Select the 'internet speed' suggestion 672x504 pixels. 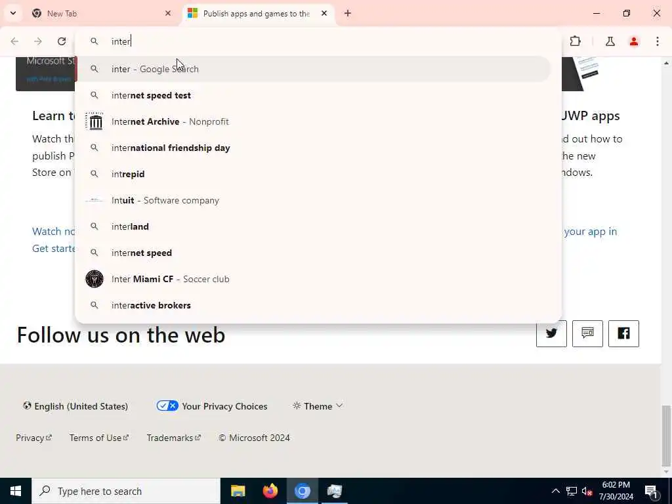(x=314, y=253)
